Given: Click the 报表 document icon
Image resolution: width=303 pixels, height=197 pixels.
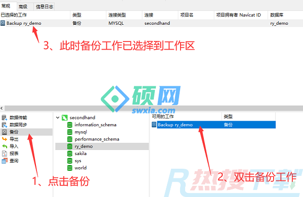Looking at the screenshot, I should tap(5, 154).
